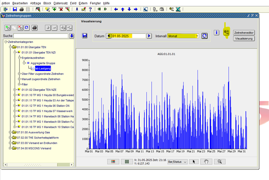Click the yellow highlighted settings icon
Image resolution: width=269 pixels, height=180 pixels.
(226, 32)
